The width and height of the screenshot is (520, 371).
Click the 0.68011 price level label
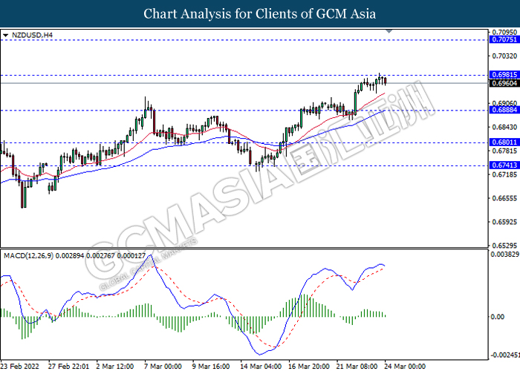tap(504, 142)
